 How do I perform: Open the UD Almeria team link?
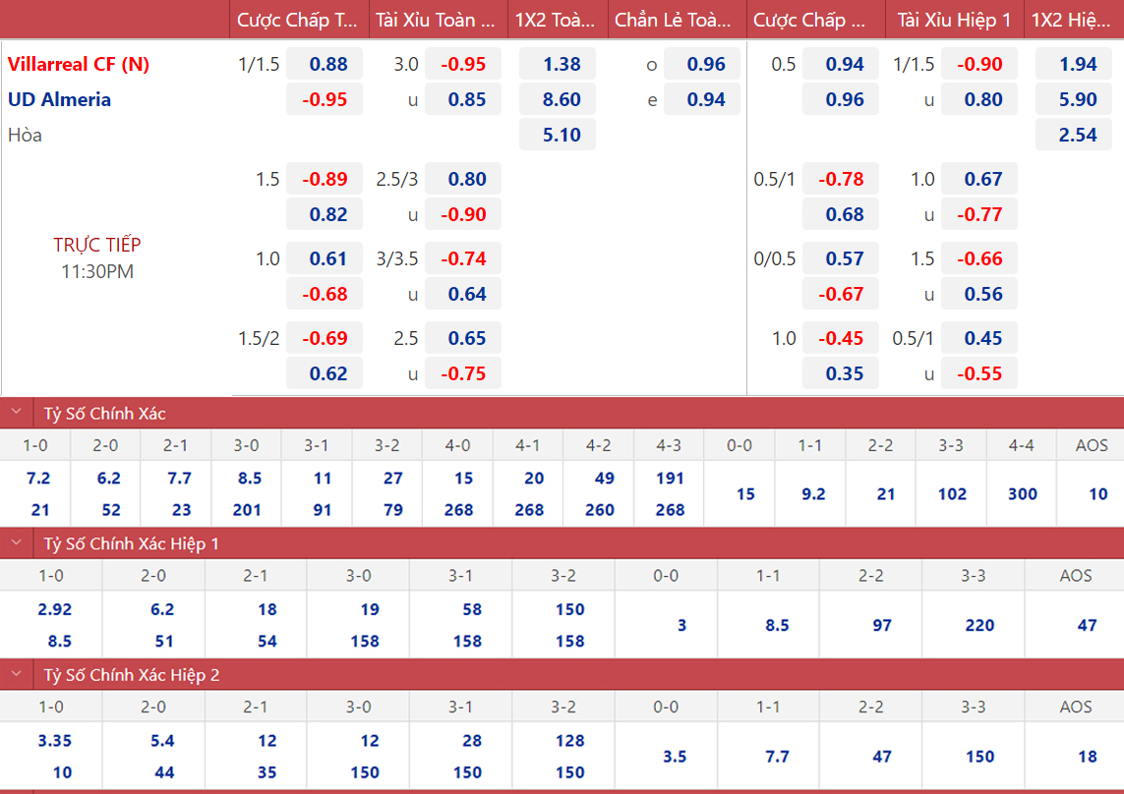pos(60,99)
